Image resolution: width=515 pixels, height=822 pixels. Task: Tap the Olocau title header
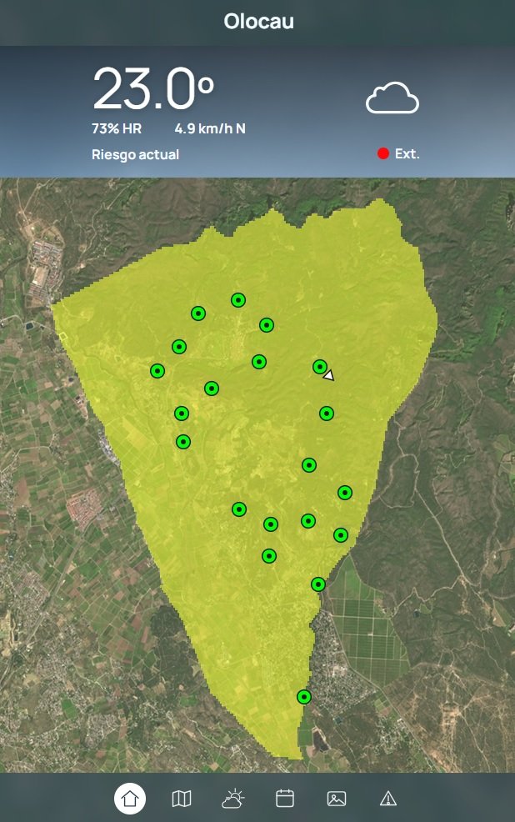(258, 22)
